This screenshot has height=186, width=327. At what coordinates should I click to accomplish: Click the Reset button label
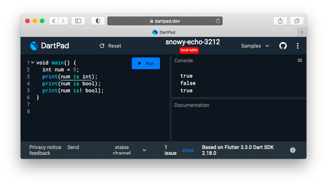[x=115, y=46]
